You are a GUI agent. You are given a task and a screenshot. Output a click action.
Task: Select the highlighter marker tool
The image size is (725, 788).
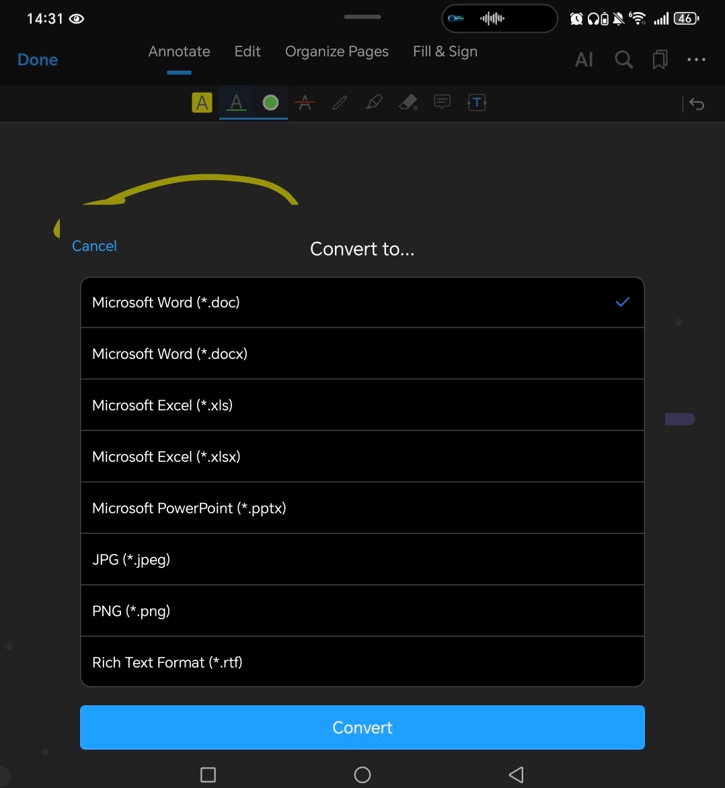374,102
